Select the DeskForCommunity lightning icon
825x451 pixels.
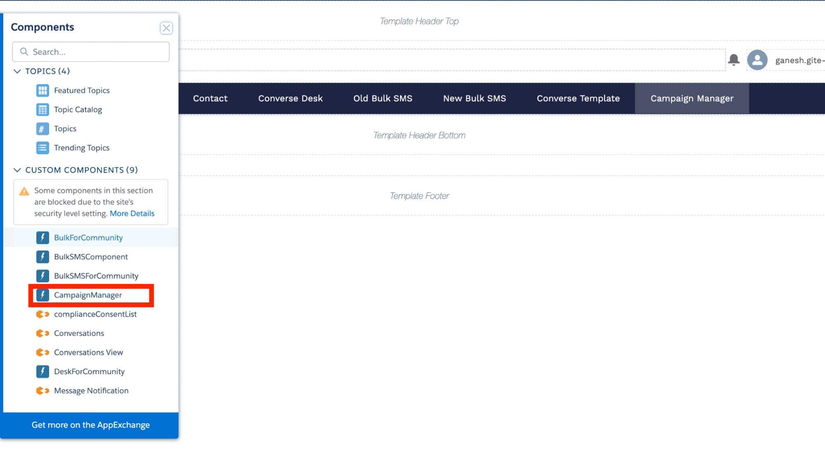coord(43,371)
